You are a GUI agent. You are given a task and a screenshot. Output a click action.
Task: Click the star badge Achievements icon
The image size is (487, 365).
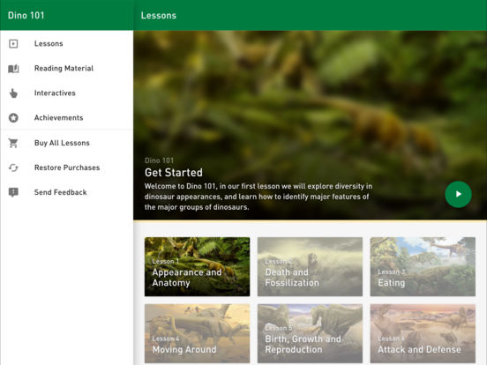point(13,118)
